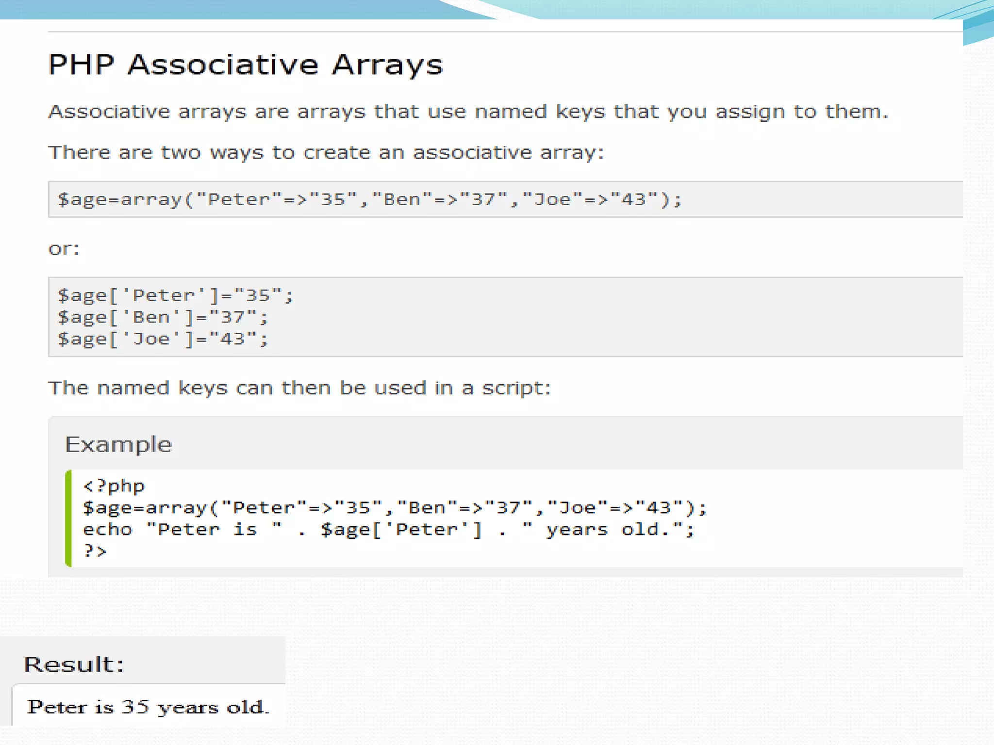This screenshot has height=745, width=994.
Task: Click the green bar beside example code
Action: (68, 518)
